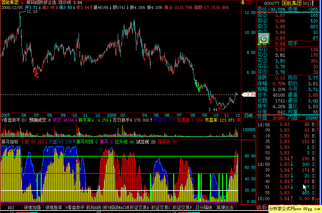The height and width of the screenshot is (213, 322).
Task: Click the 2007 year label on time axis
Action: coord(5,115)
